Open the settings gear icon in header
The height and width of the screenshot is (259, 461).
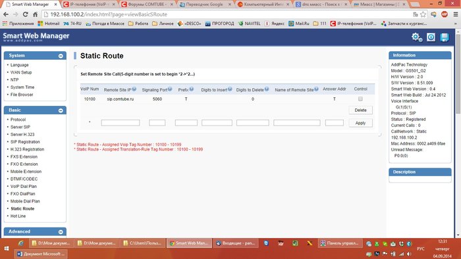[417, 37]
